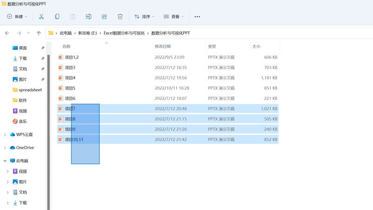Go forward with the right arrow
This screenshot has height=210, width=373.
(x=19, y=33)
